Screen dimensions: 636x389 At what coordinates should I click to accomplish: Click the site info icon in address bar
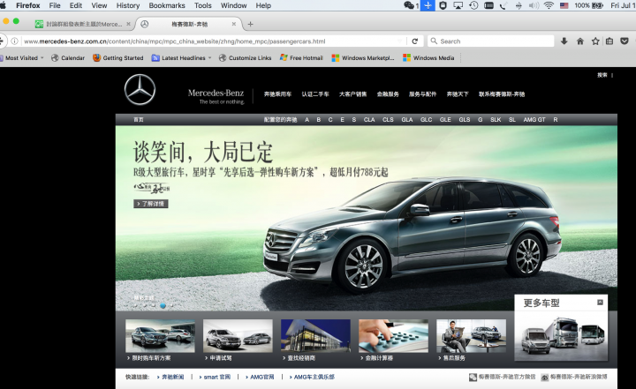(x=15, y=41)
